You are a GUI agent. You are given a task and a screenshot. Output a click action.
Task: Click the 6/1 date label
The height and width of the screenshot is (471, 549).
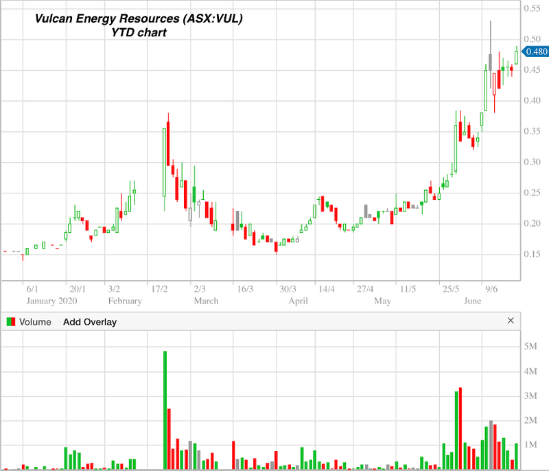pos(32,289)
